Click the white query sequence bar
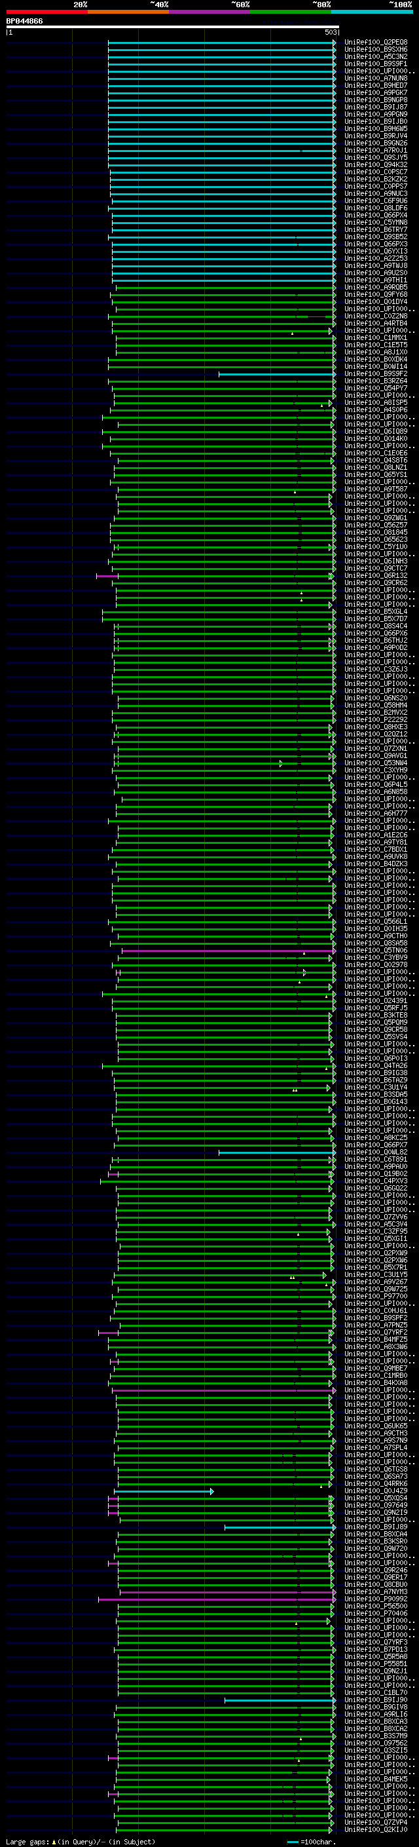419x1847 pixels. 173,28
